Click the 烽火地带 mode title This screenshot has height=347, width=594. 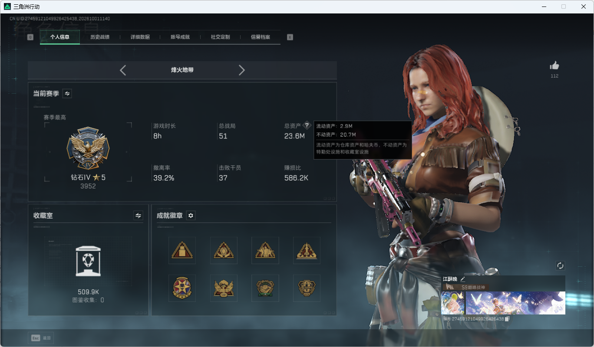(x=182, y=70)
